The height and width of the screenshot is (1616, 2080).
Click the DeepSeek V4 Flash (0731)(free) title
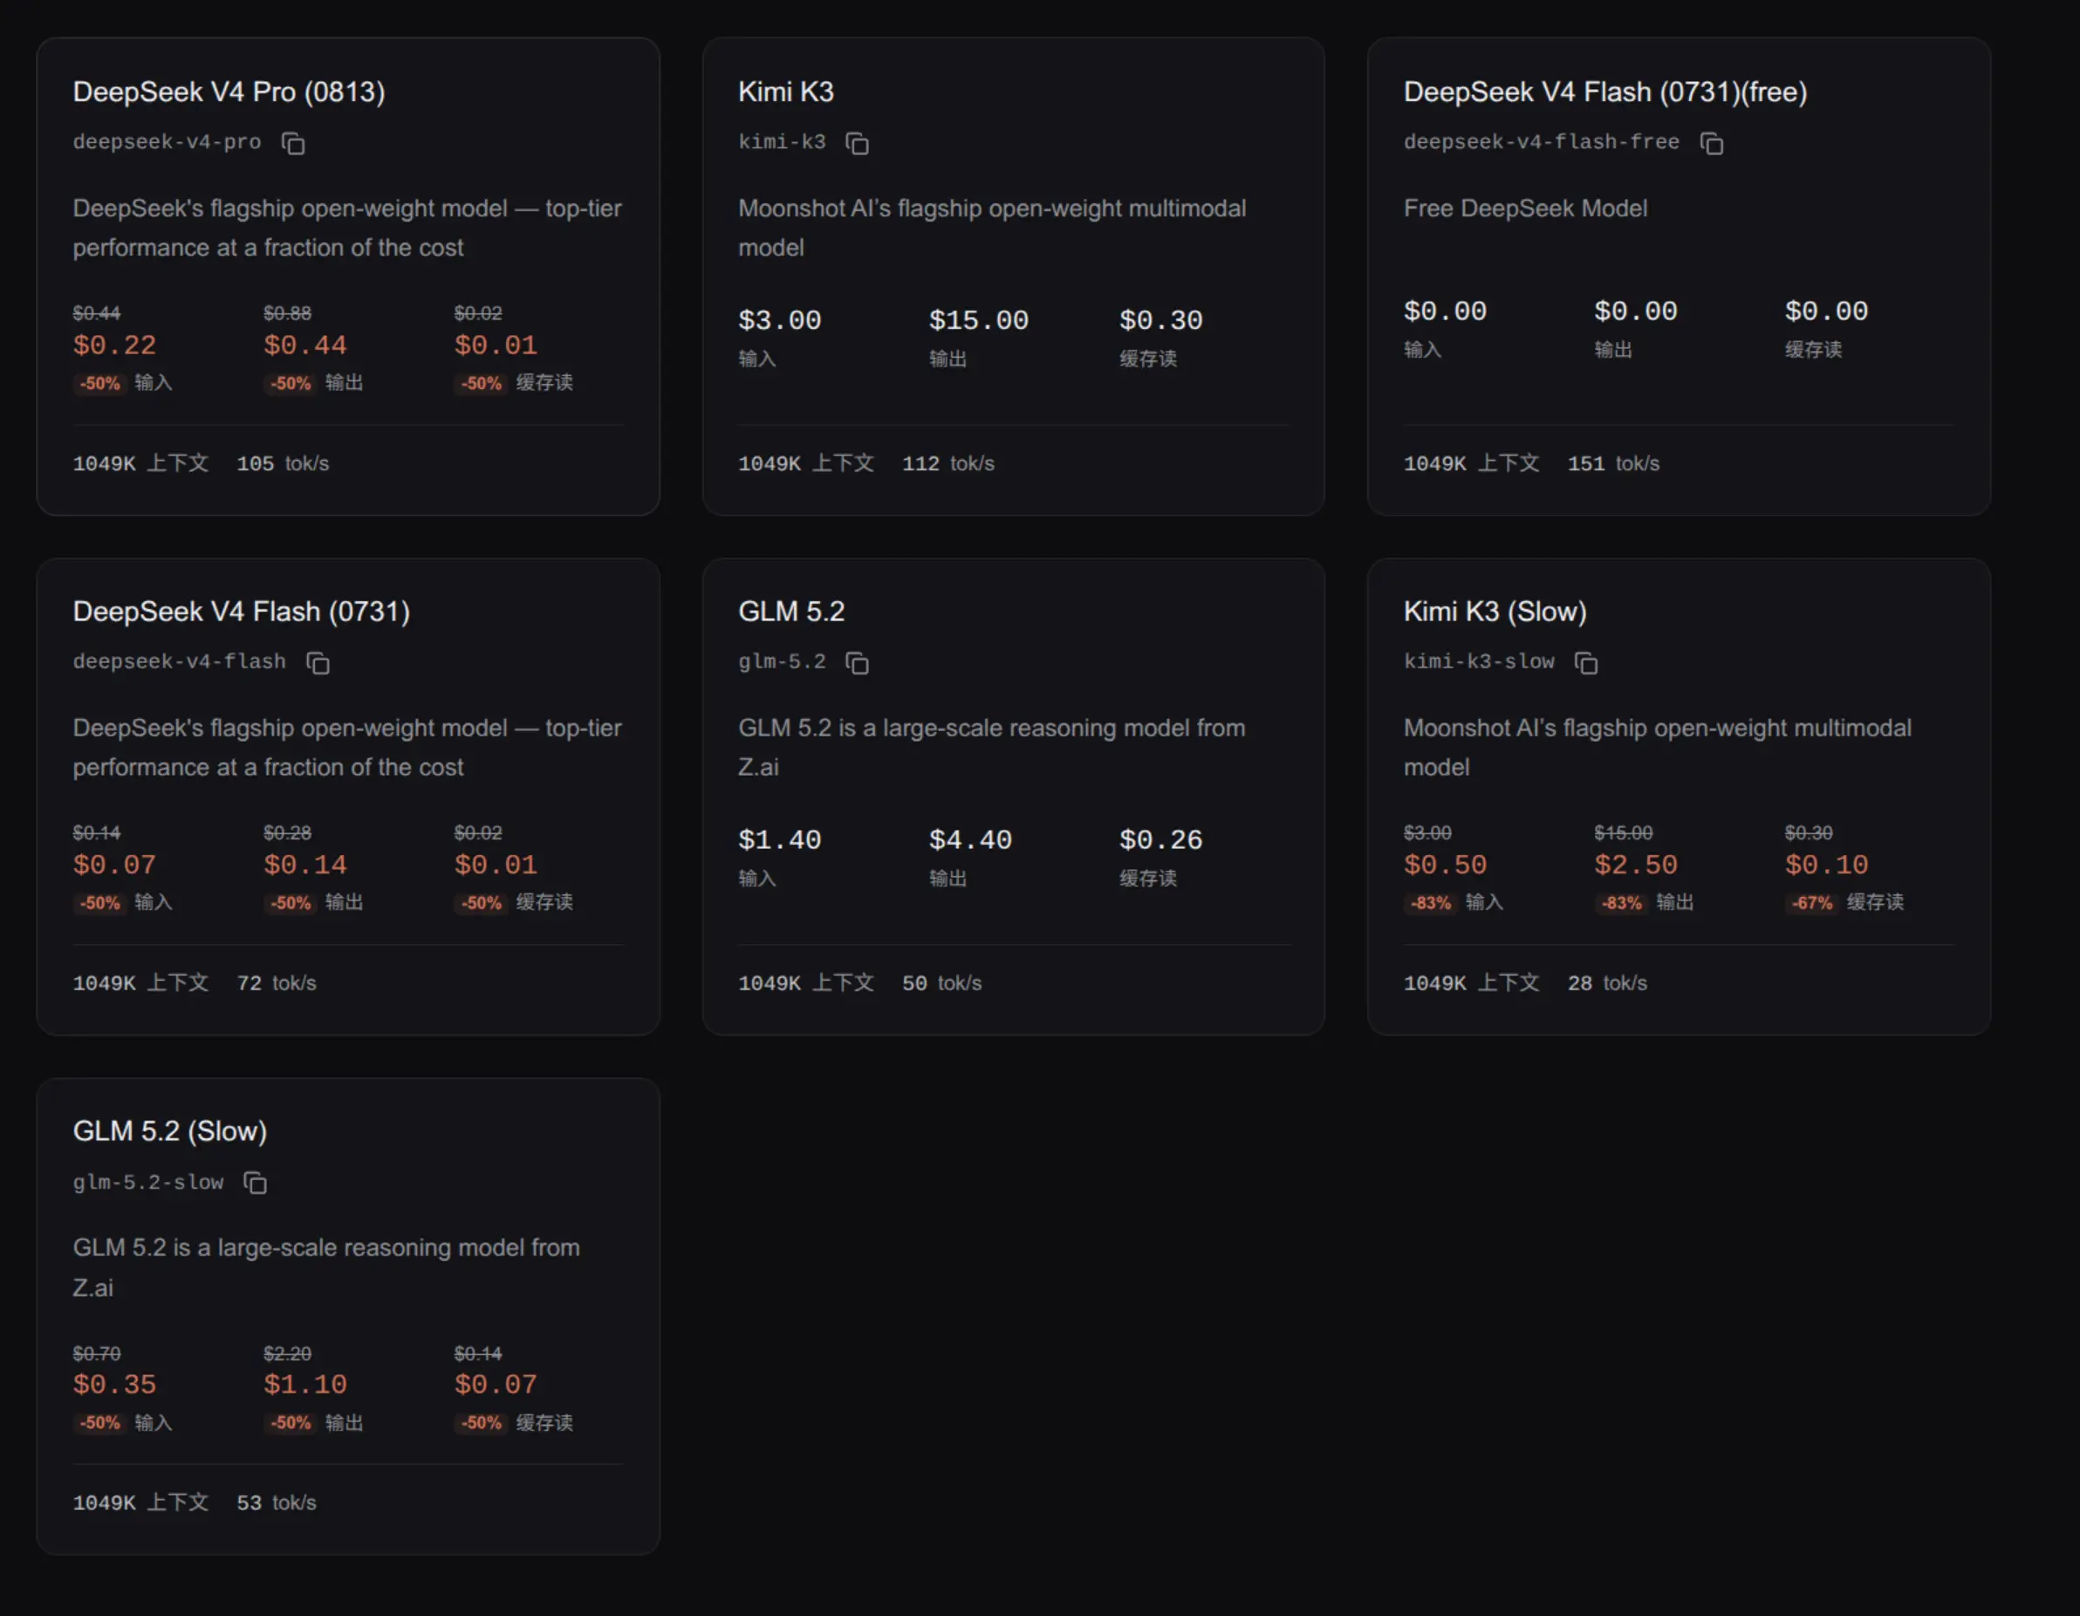(1604, 92)
